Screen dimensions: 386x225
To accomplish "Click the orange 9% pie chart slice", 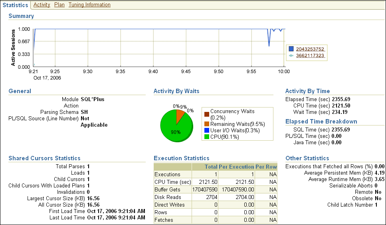I will [x=180, y=115].
